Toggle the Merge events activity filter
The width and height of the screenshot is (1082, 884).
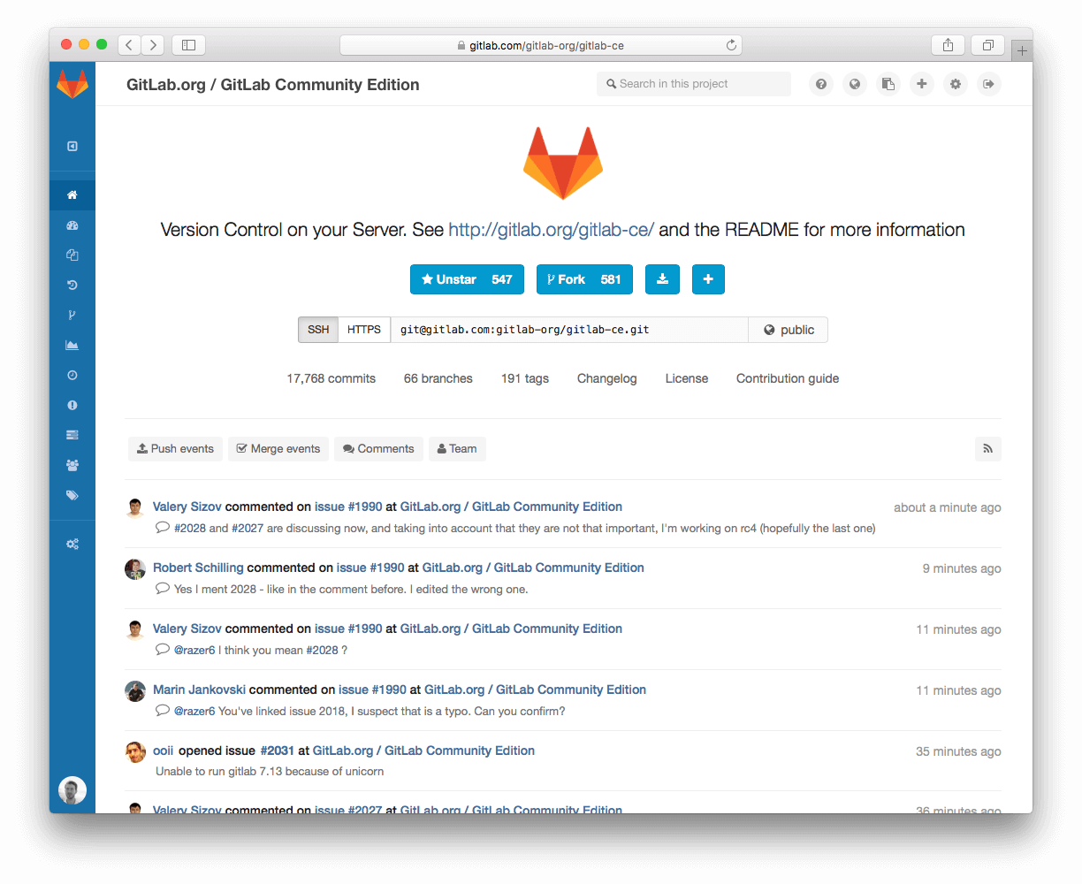pyautogui.click(x=278, y=448)
